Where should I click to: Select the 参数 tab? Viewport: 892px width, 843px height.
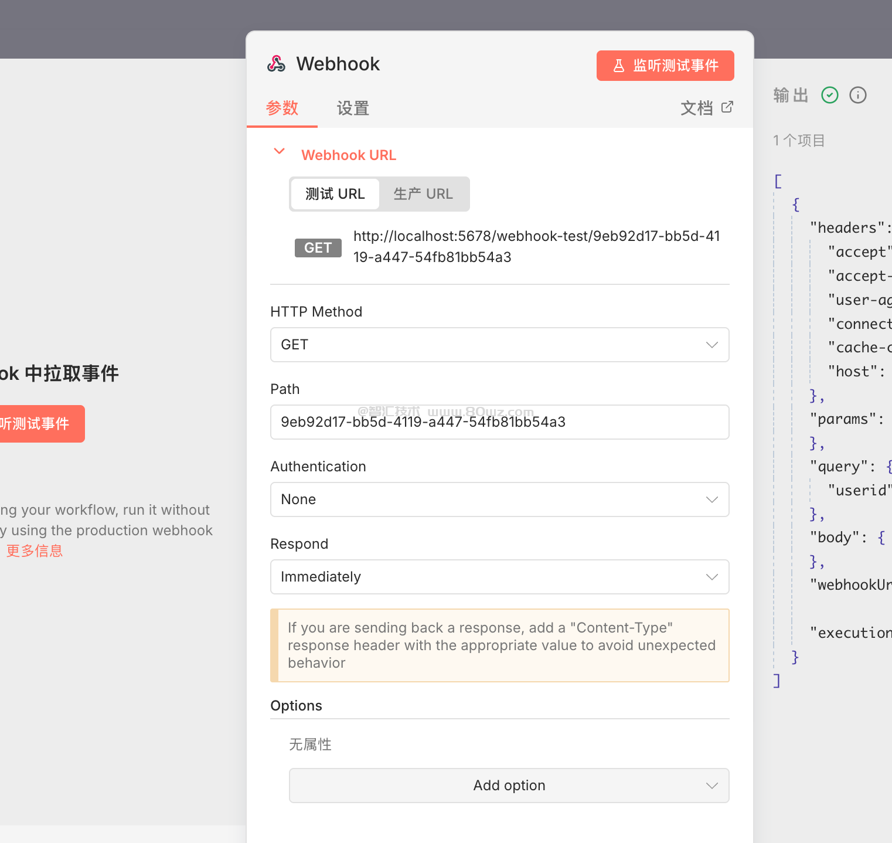(282, 108)
